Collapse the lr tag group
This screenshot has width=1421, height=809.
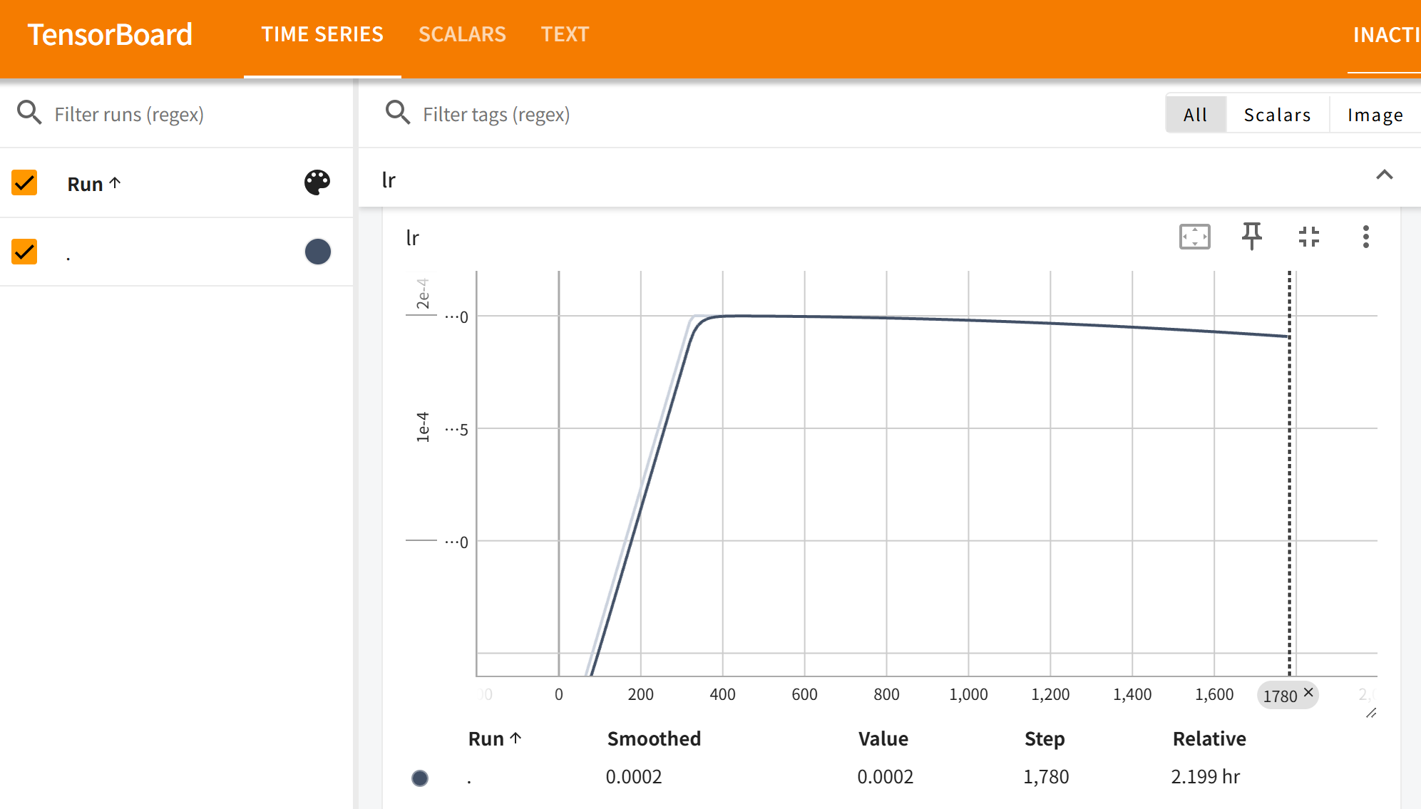(1384, 175)
